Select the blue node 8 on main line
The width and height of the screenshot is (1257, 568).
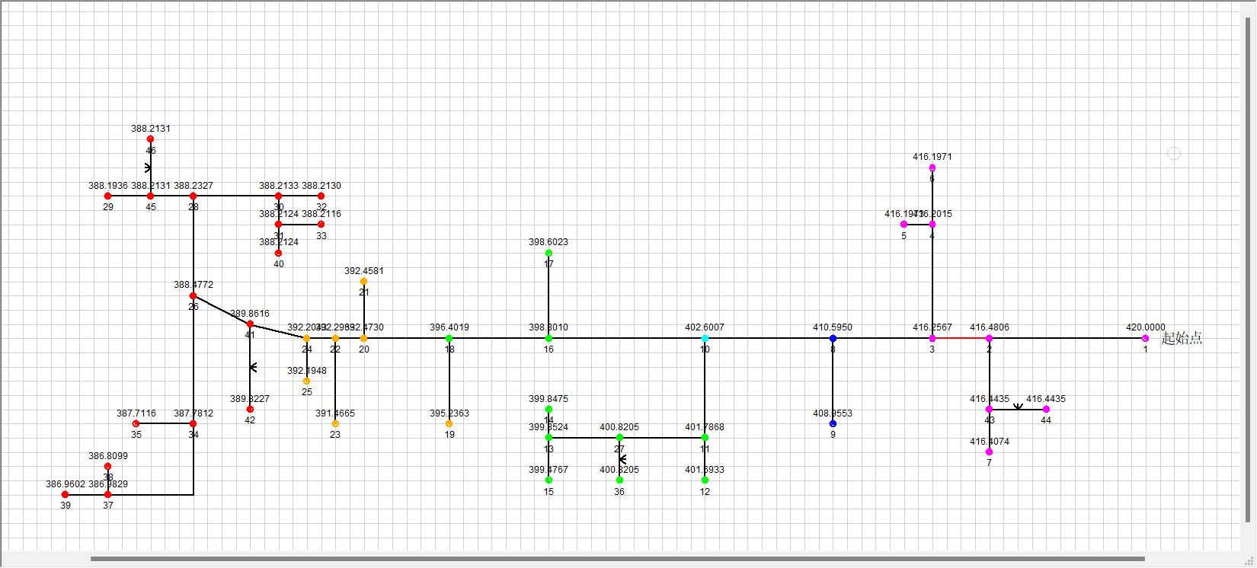click(833, 338)
